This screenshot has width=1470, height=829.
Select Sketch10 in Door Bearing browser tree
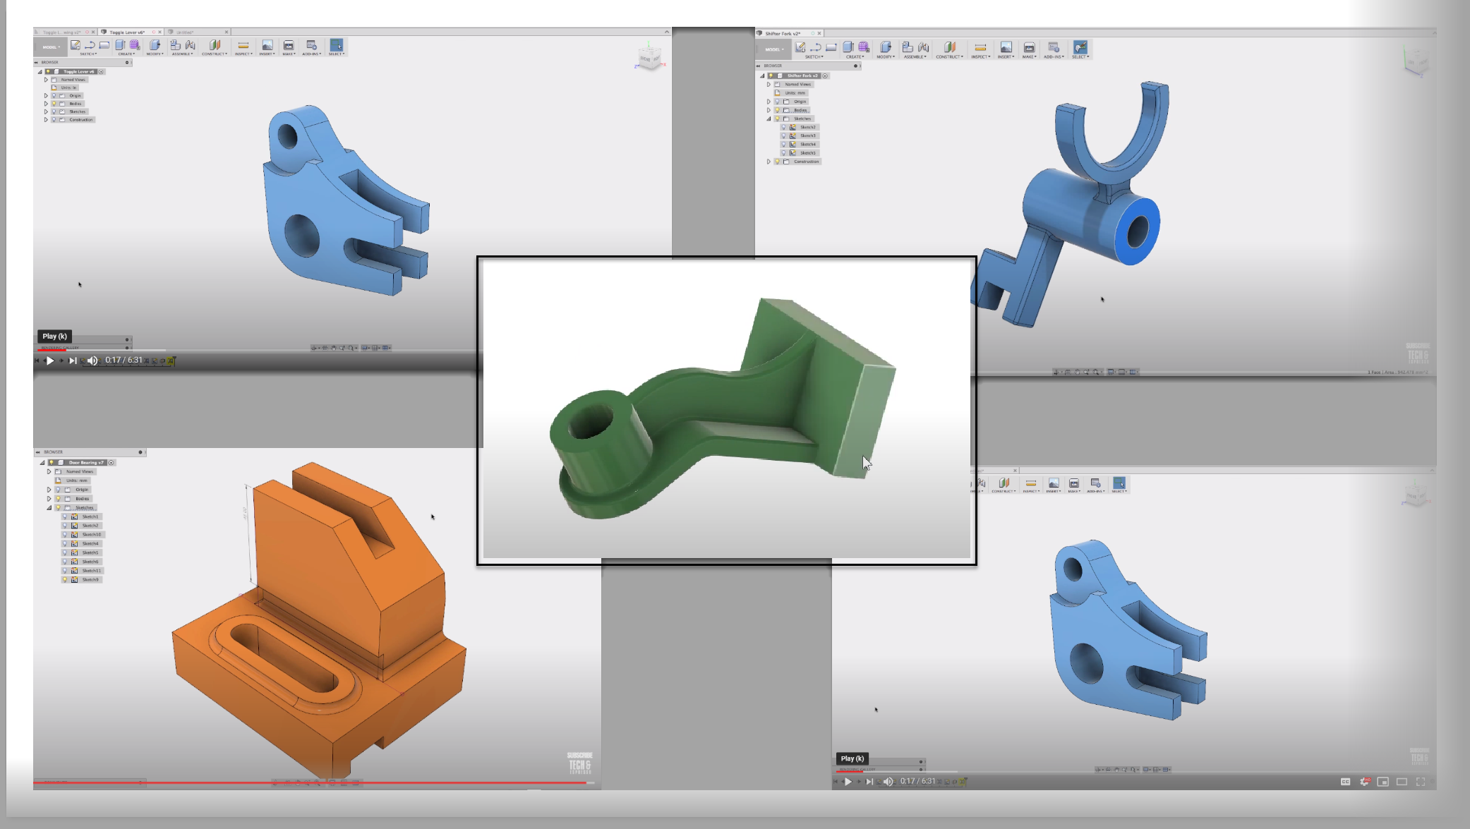(91, 535)
